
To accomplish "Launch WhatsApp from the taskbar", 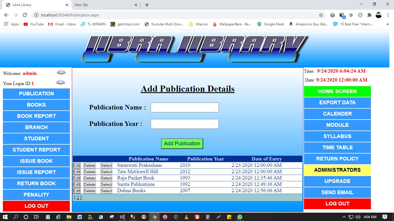I will (x=240, y=217).
